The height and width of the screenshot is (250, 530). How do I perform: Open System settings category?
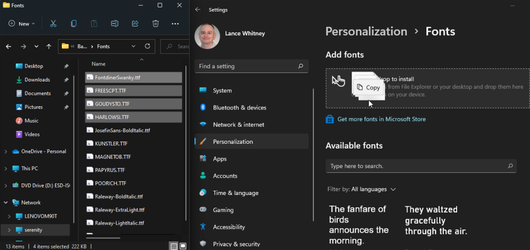(x=252, y=91)
